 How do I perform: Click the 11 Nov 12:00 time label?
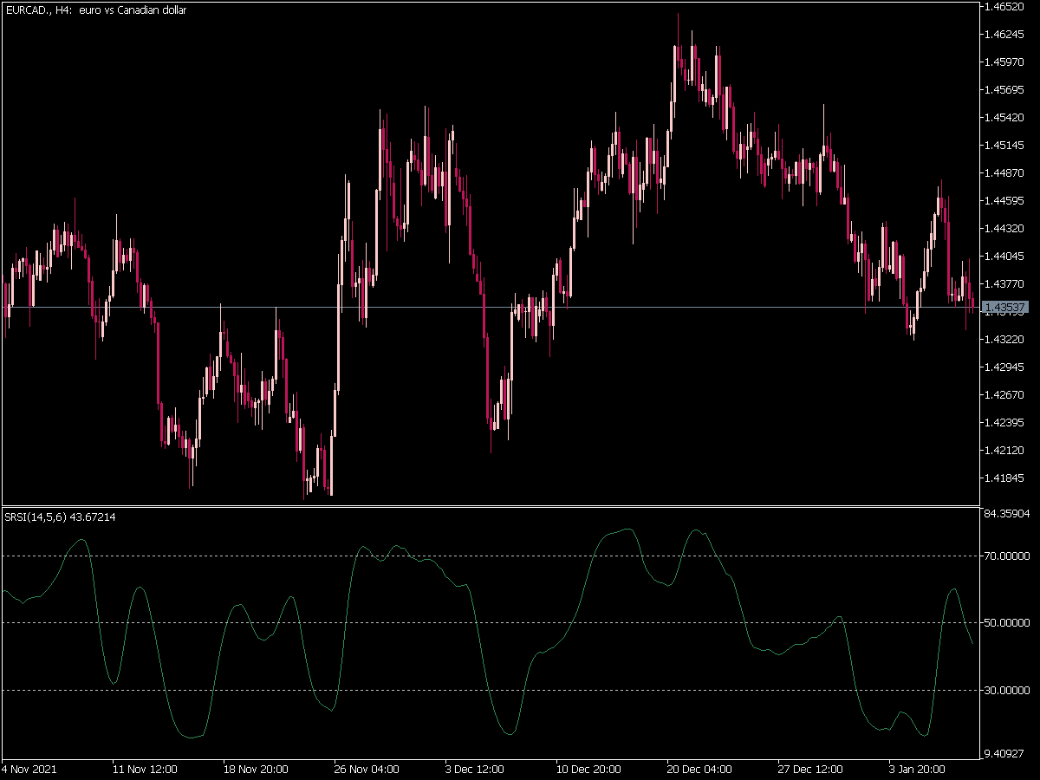pos(145,770)
